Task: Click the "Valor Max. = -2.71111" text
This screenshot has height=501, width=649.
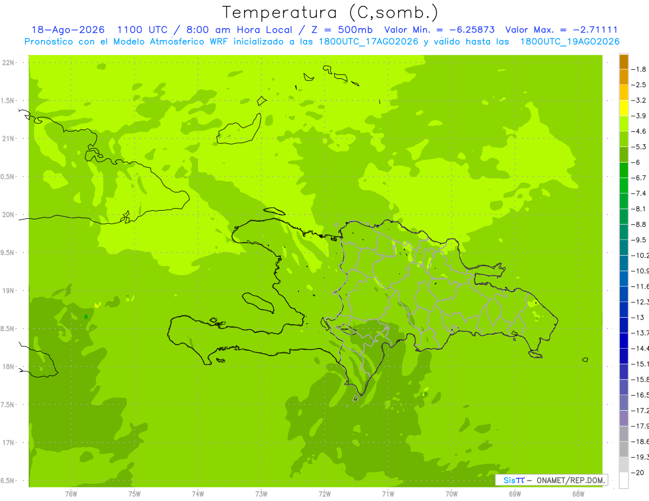Action: (x=561, y=30)
